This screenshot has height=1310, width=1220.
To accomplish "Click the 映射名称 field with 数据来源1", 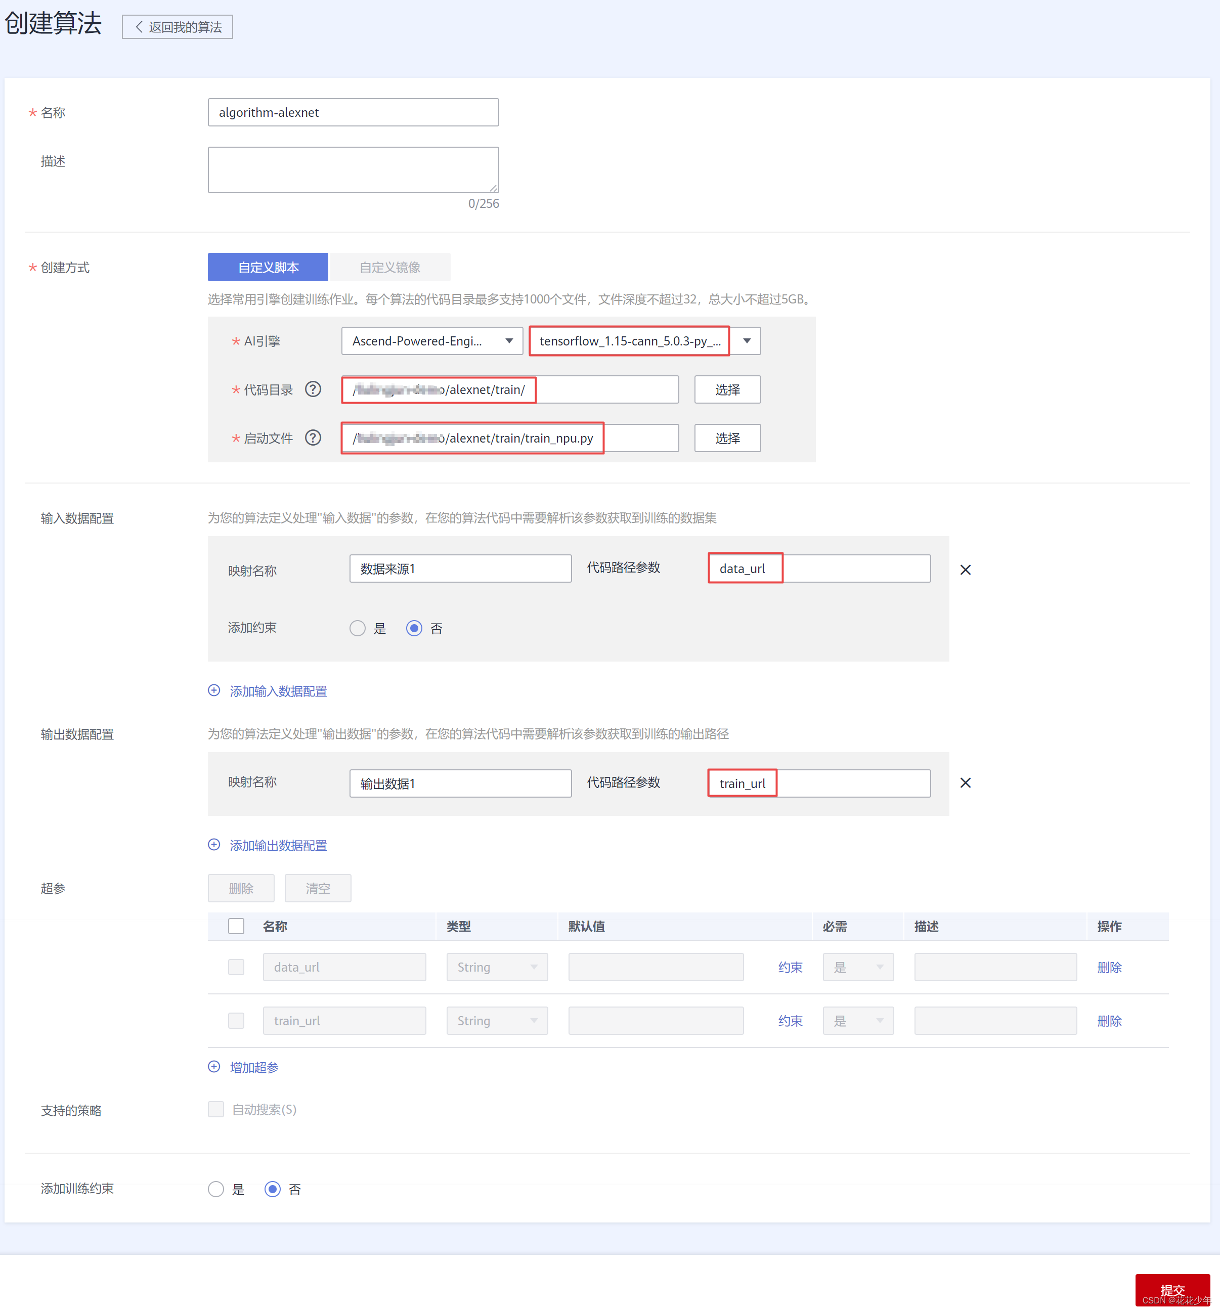I will point(460,569).
